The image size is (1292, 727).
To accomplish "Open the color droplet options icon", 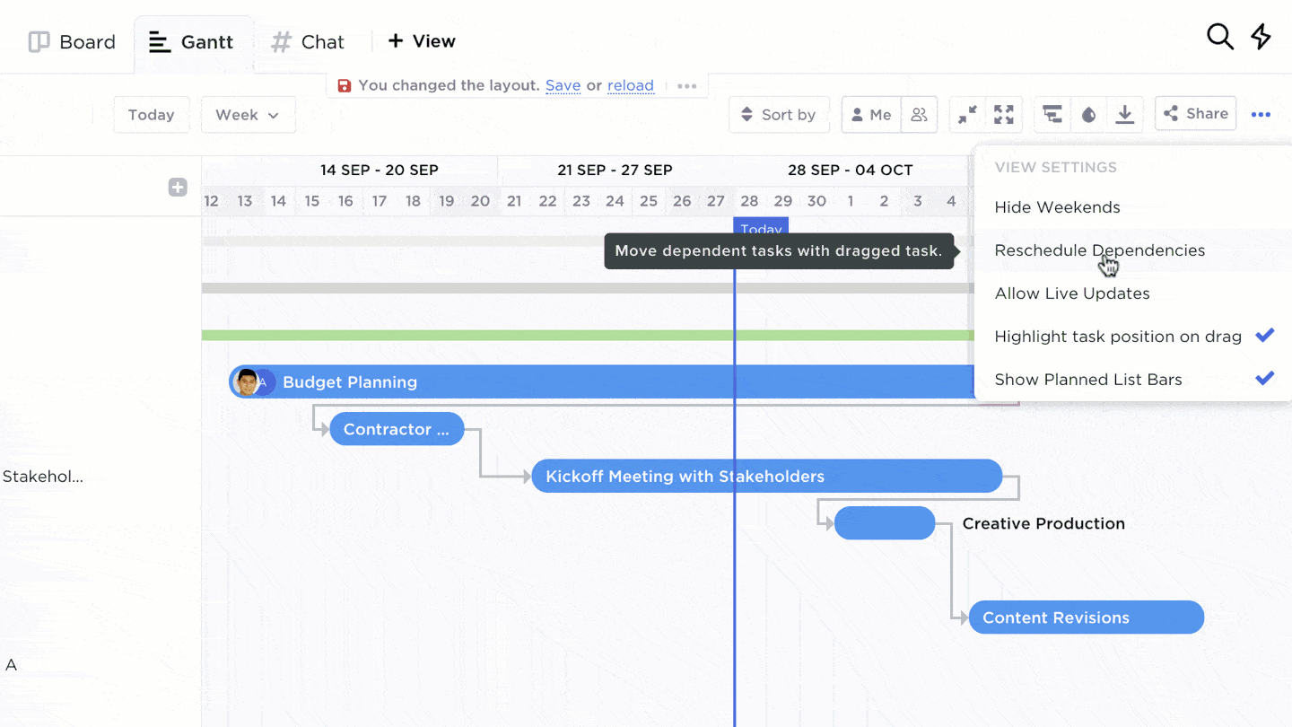I will point(1088,115).
